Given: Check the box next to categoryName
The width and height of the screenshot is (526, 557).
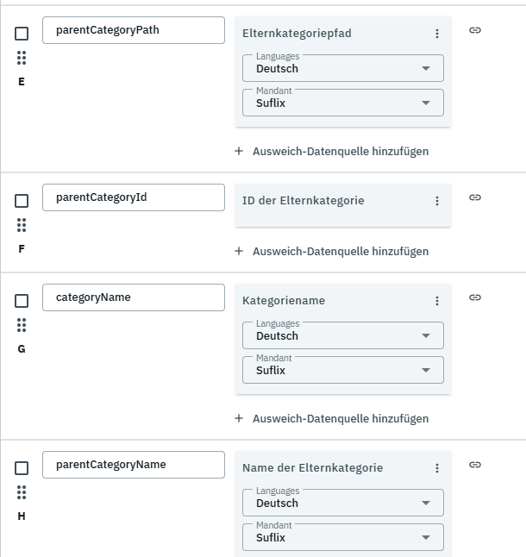Looking at the screenshot, I should click(x=22, y=301).
